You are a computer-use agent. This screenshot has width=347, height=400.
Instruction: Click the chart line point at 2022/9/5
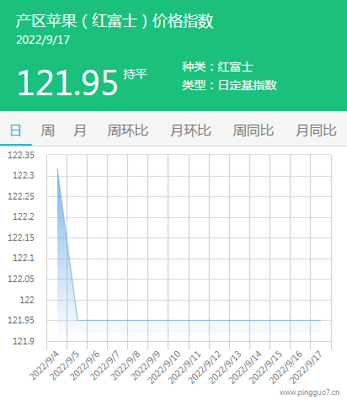(77, 320)
